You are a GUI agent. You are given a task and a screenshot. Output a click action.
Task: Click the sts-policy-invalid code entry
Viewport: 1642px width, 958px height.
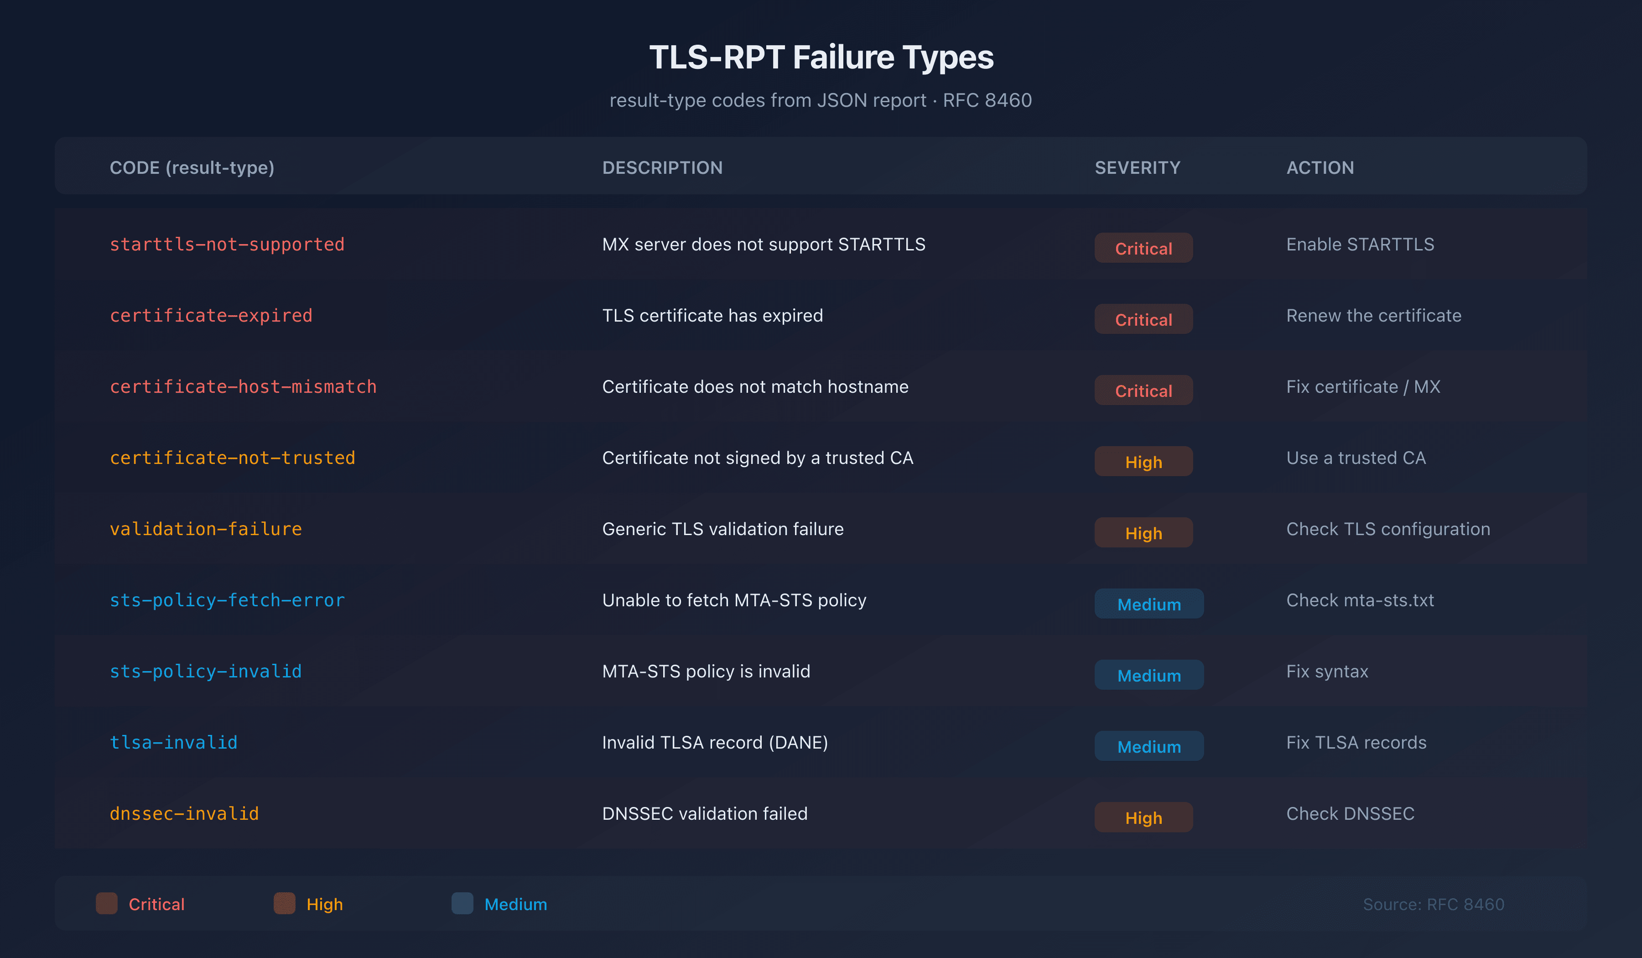pos(206,671)
